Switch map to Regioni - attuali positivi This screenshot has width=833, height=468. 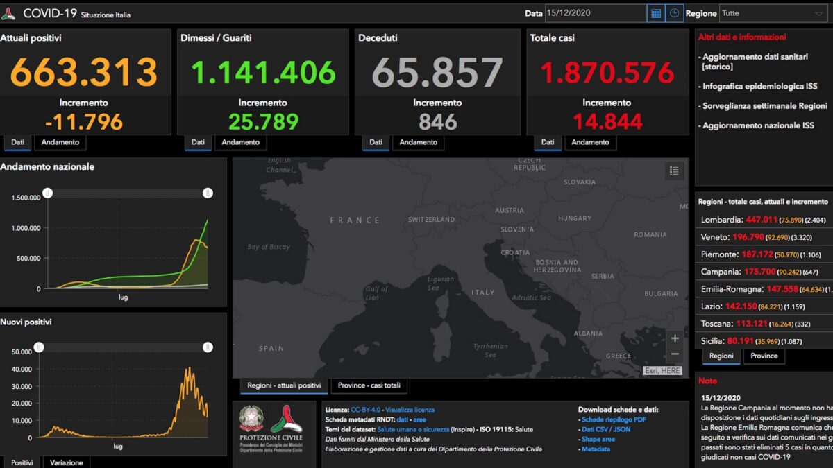[284, 385]
